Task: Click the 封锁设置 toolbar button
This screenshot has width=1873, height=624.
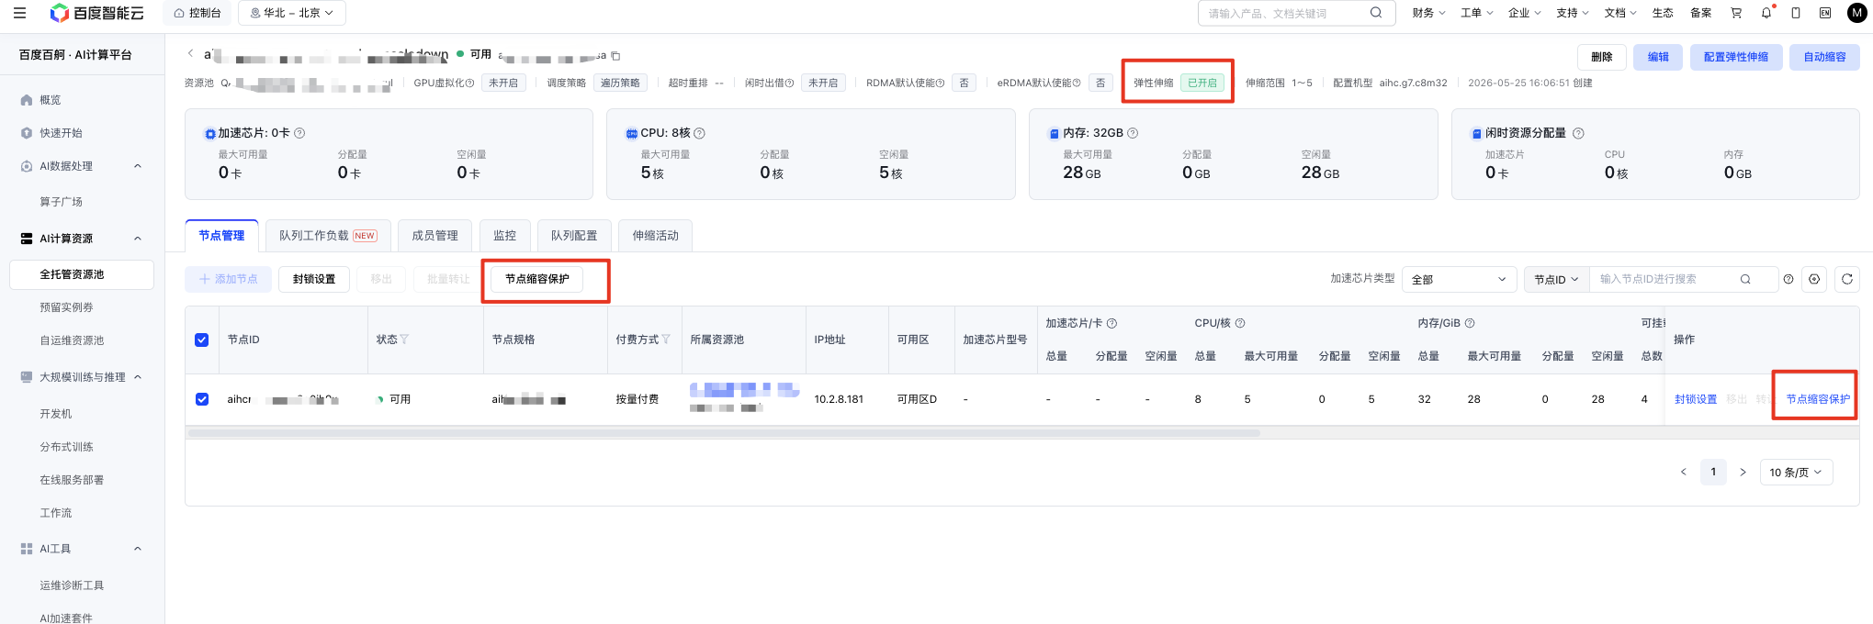Action: 314,279
